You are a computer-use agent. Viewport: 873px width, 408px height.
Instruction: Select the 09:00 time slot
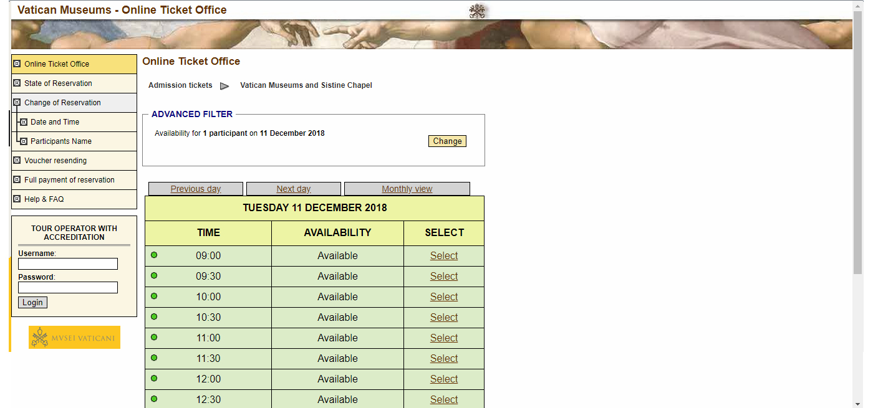444,256
